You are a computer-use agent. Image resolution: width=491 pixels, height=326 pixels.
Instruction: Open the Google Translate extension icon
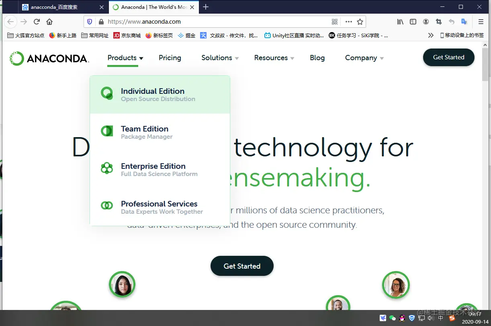464,22
